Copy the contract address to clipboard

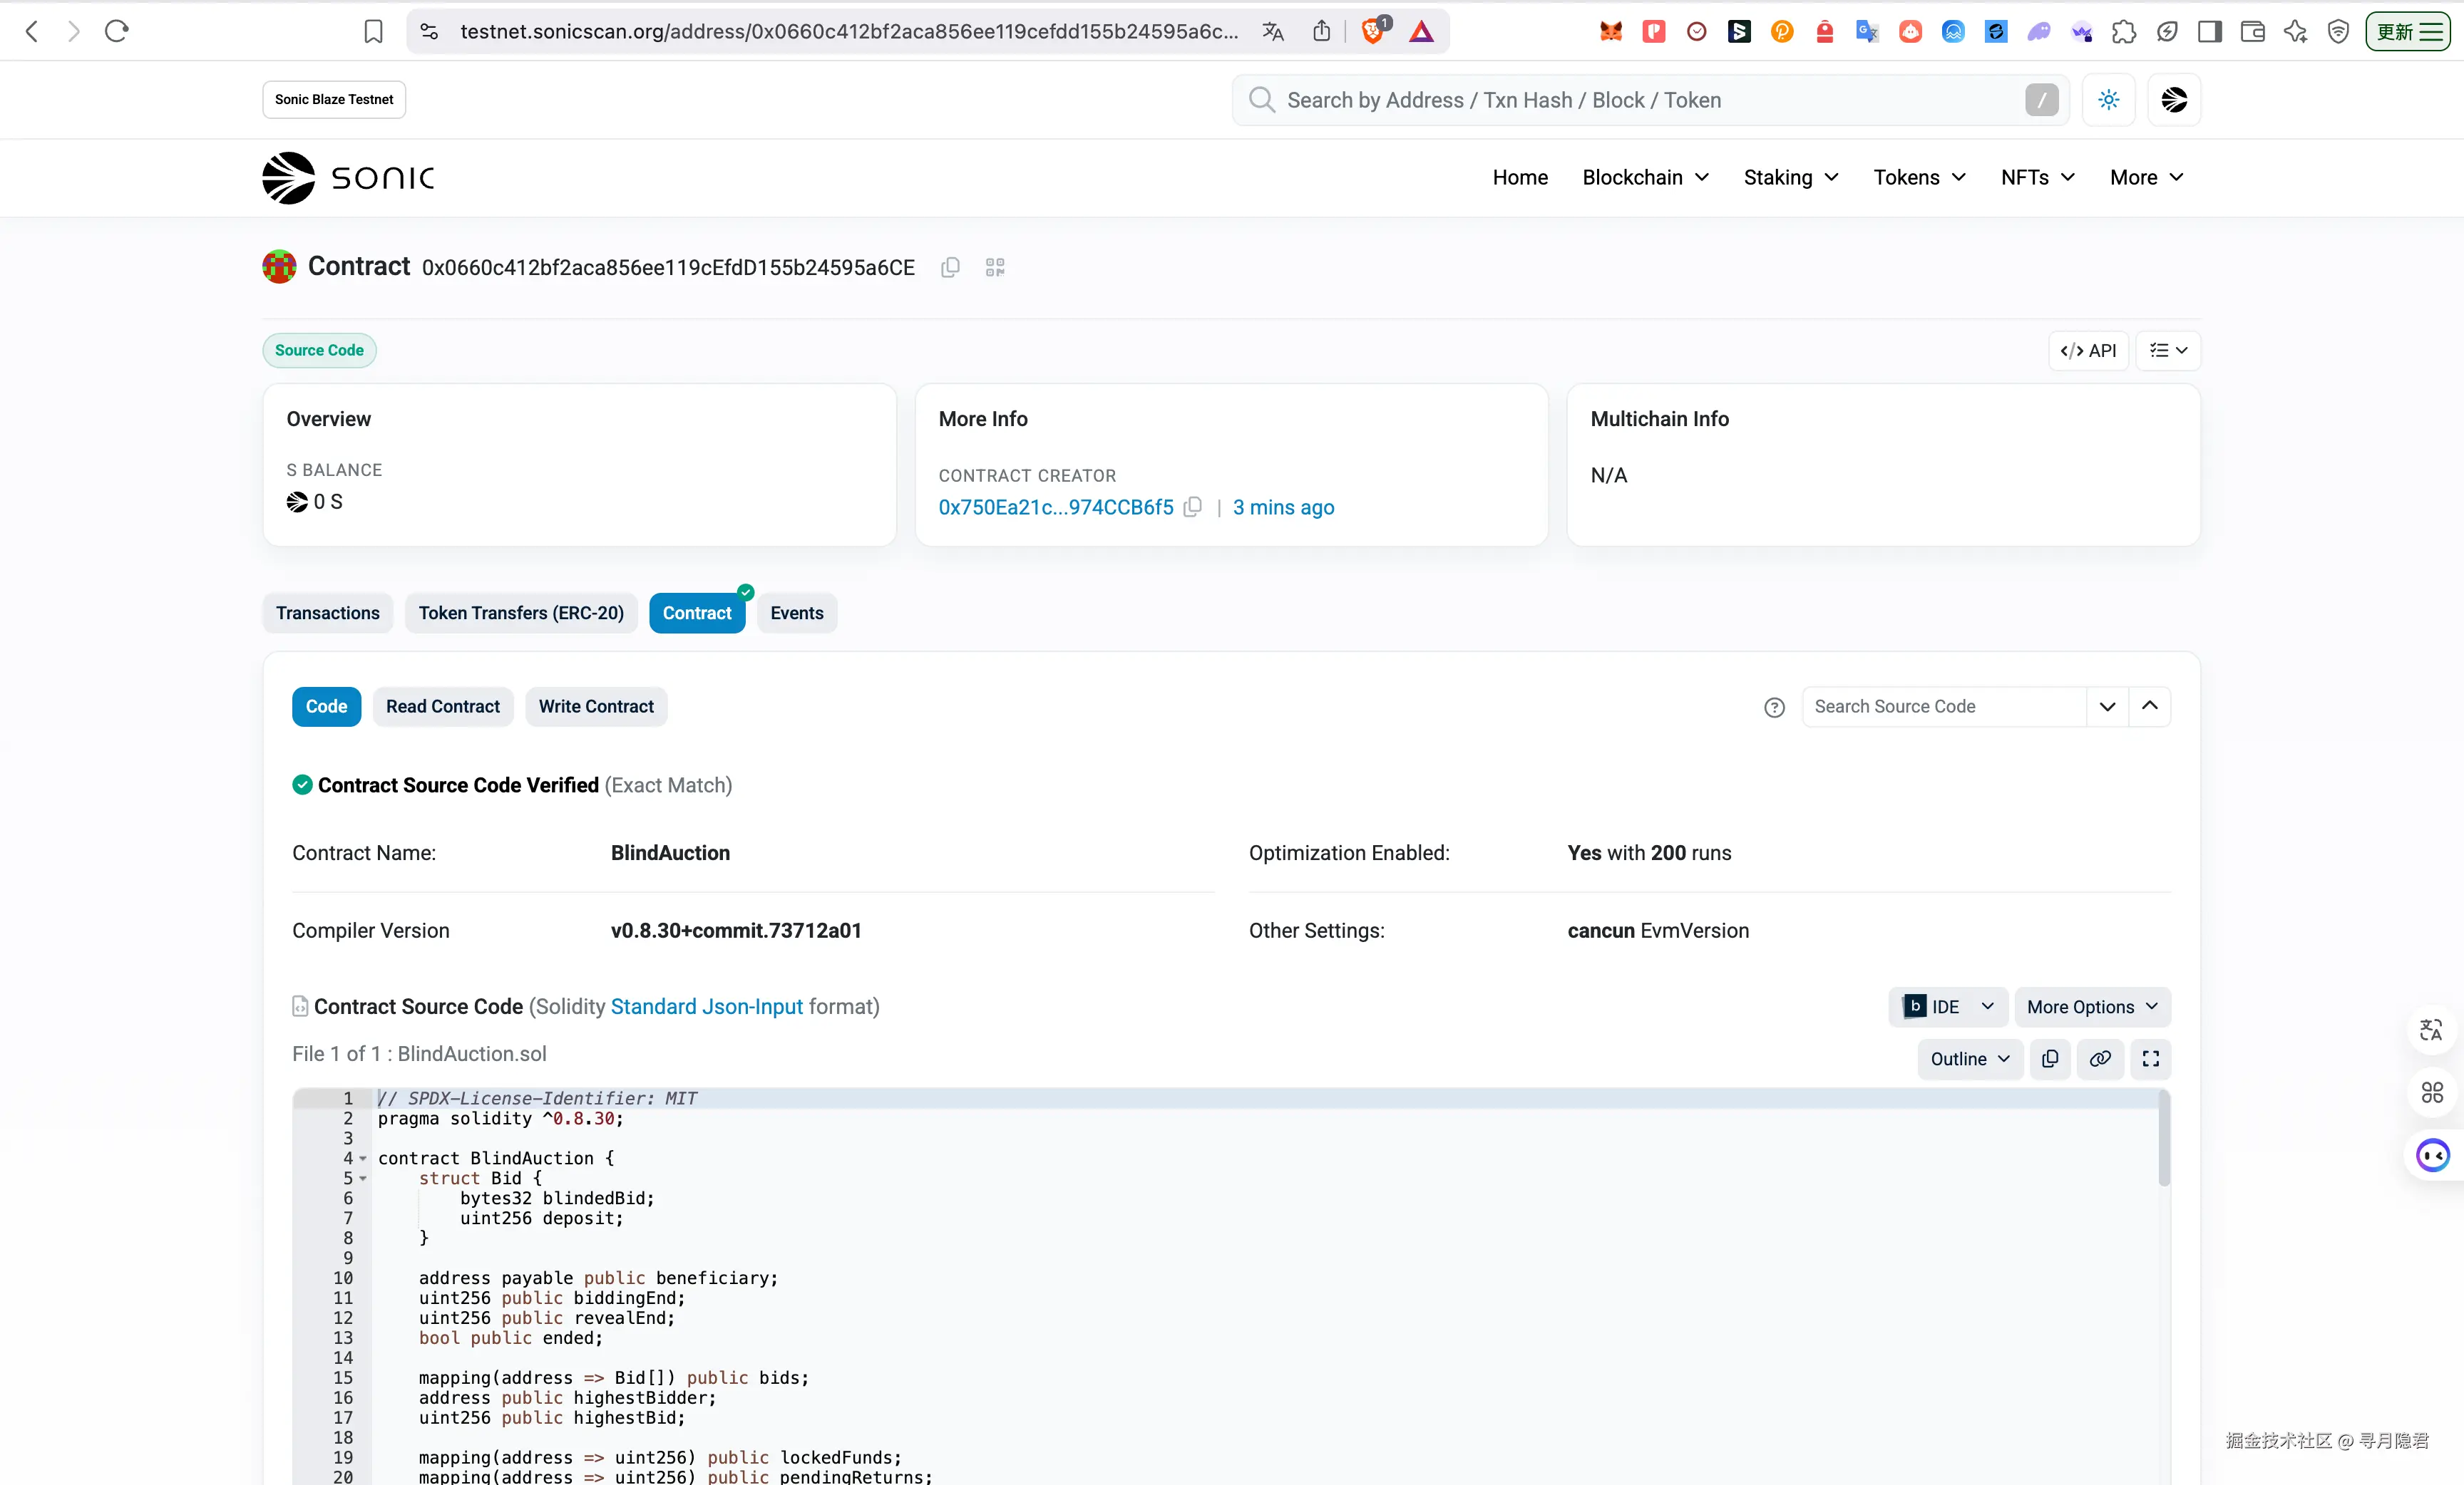pyautogui.click(x=950, y=267)
